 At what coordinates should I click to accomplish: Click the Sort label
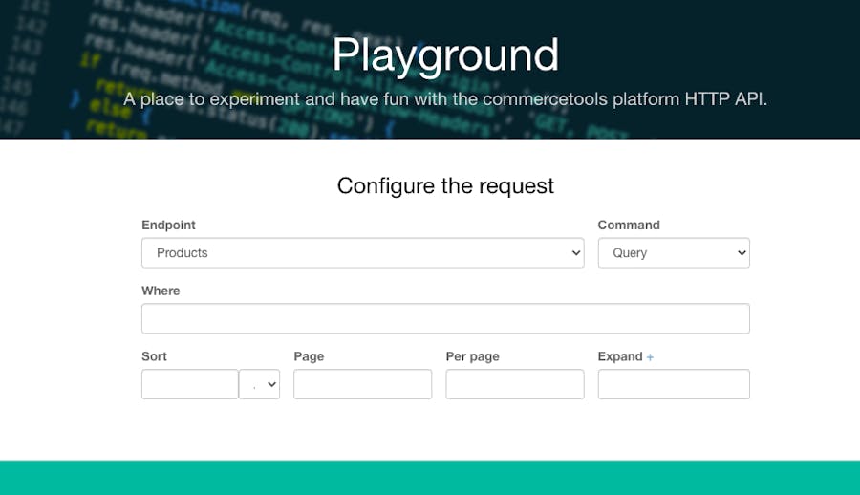point(154,356)
